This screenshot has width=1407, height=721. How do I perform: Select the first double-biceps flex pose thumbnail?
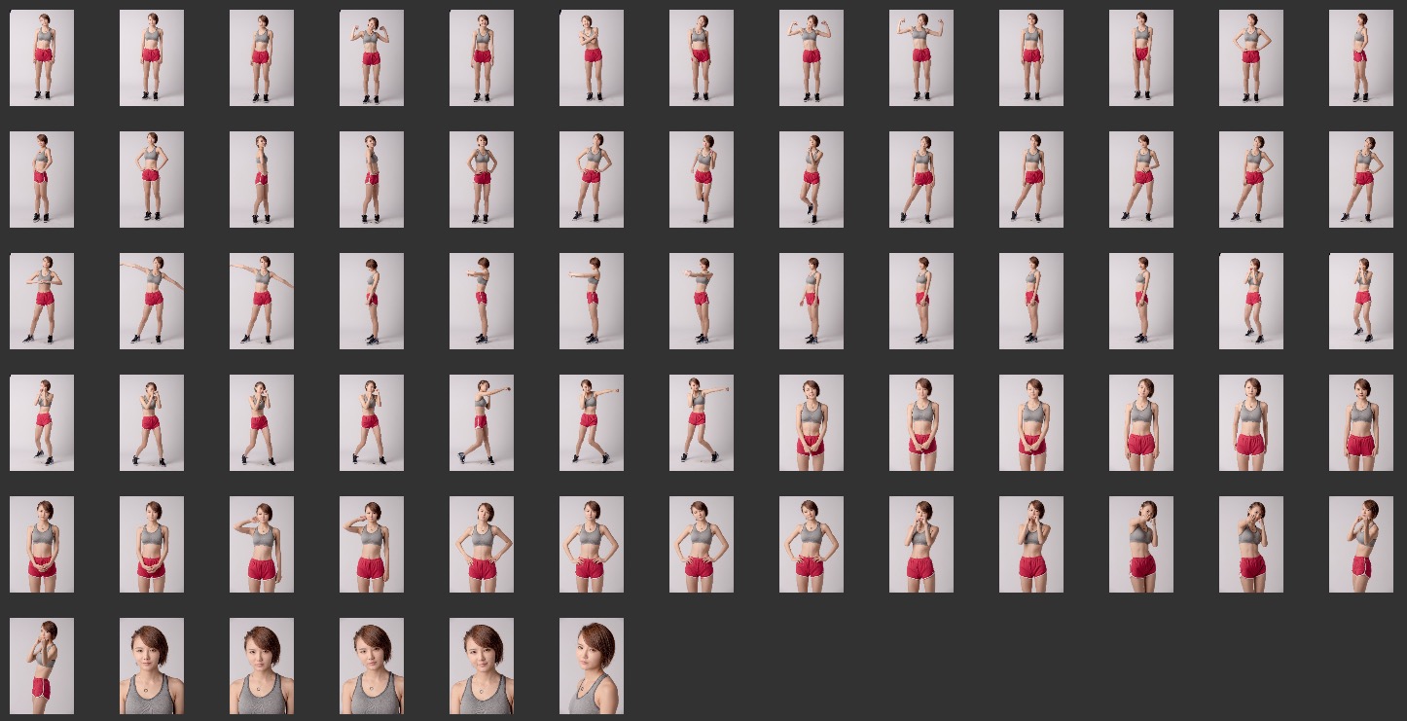coord(372,57)
